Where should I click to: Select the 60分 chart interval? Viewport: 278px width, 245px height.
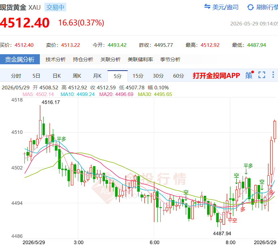point(179,76)
